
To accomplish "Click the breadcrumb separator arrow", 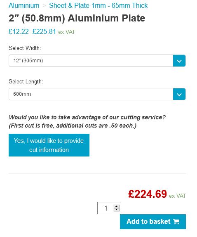I will click(44, 6).
